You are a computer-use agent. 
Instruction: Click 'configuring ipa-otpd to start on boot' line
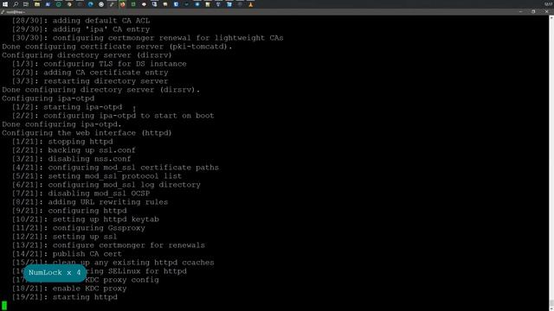113,116
